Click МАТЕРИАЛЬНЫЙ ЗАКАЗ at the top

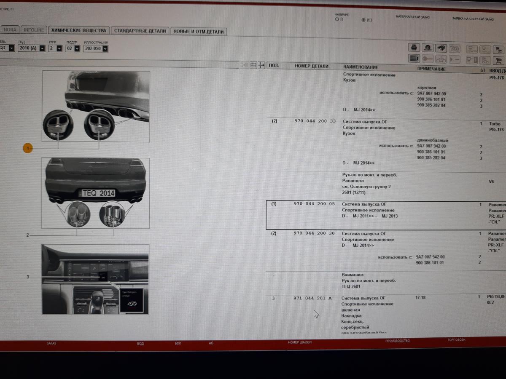click(x=412, y=17)
